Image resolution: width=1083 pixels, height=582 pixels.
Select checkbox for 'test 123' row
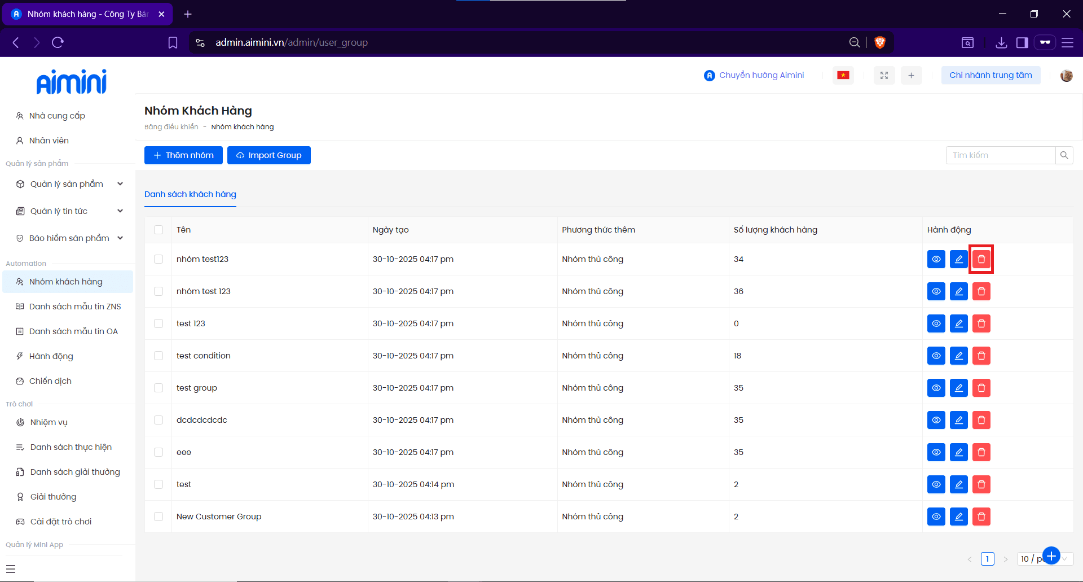tap(159, 323)
